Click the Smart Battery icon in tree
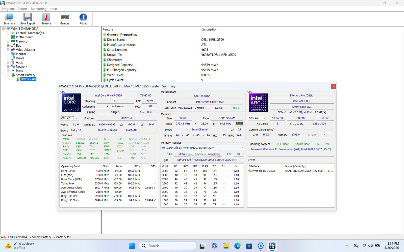The height and width of the screenshot is (252, 404). point(13,75)
